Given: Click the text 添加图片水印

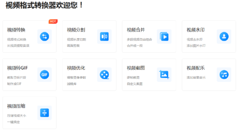Looking at the screenshot, I should tap(196, 46).
